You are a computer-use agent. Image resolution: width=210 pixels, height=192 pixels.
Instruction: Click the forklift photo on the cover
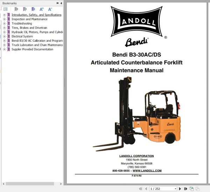click(x=137, y=114)
